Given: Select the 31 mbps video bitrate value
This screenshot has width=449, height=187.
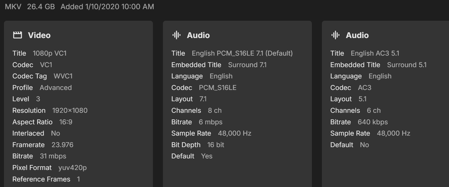Looking at the screenshot, I should 53,156.
